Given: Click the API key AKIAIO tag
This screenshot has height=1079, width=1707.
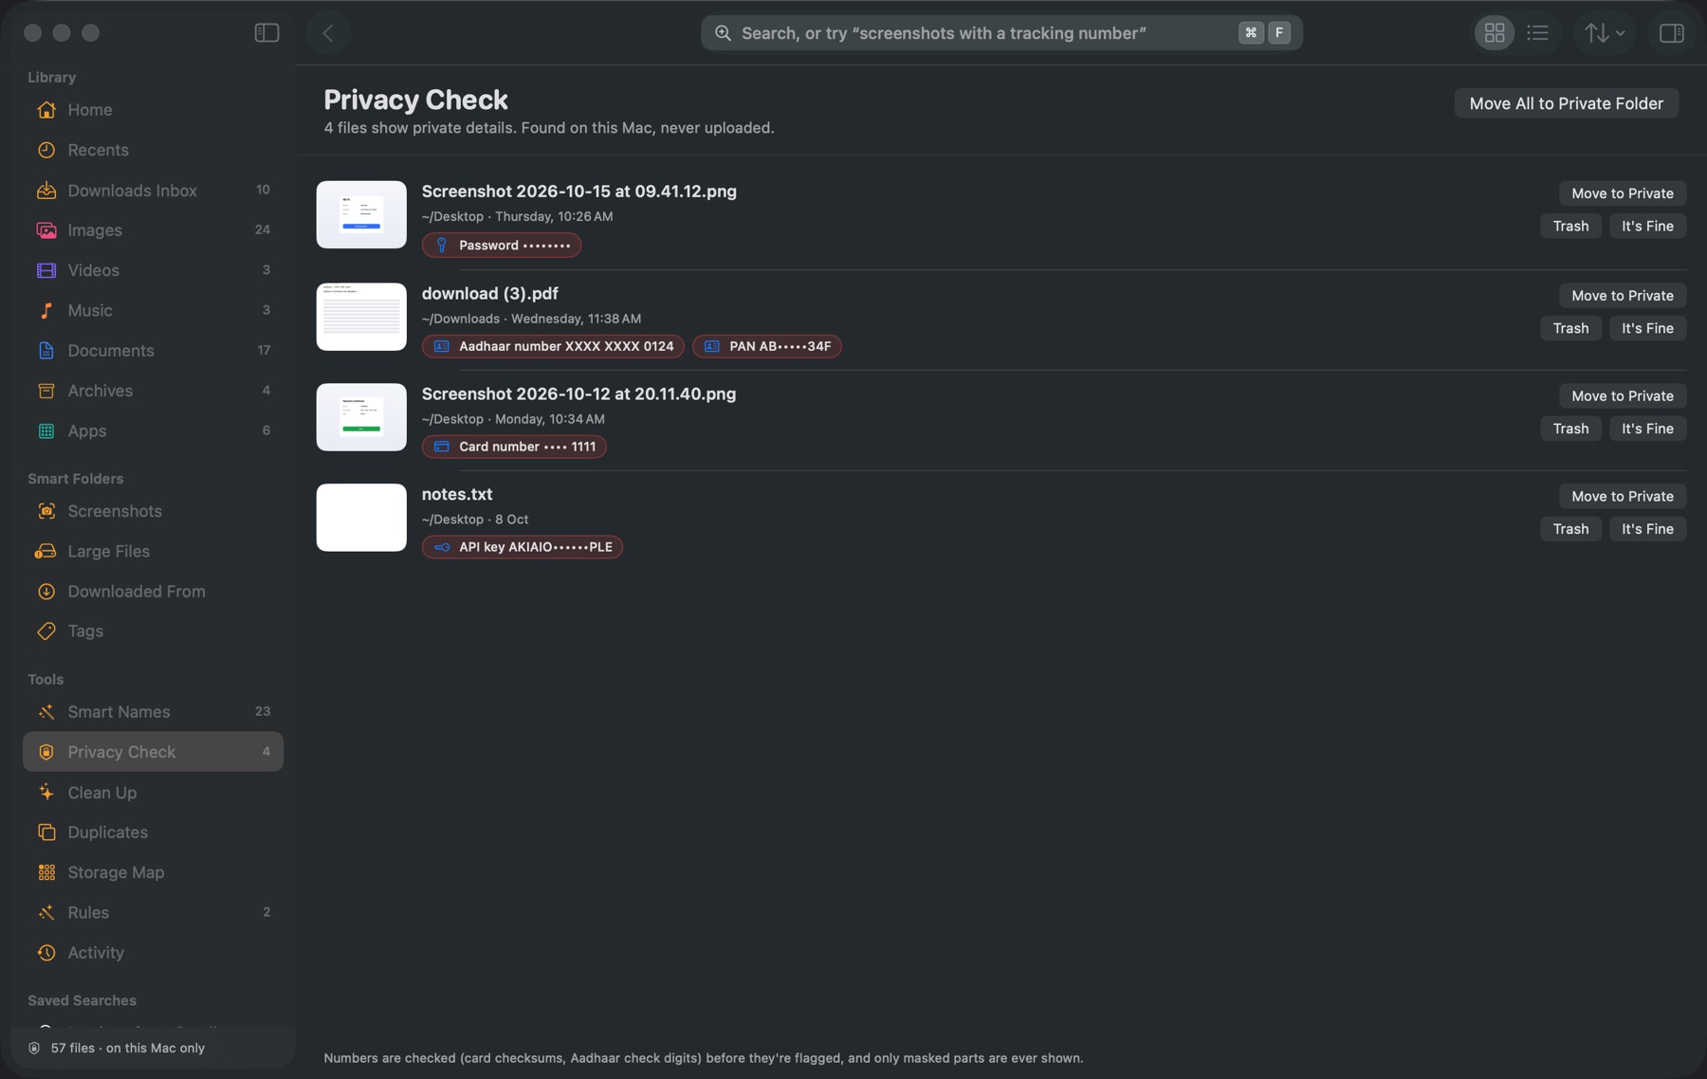Looking at the screenshot, I should pos(523,547).
